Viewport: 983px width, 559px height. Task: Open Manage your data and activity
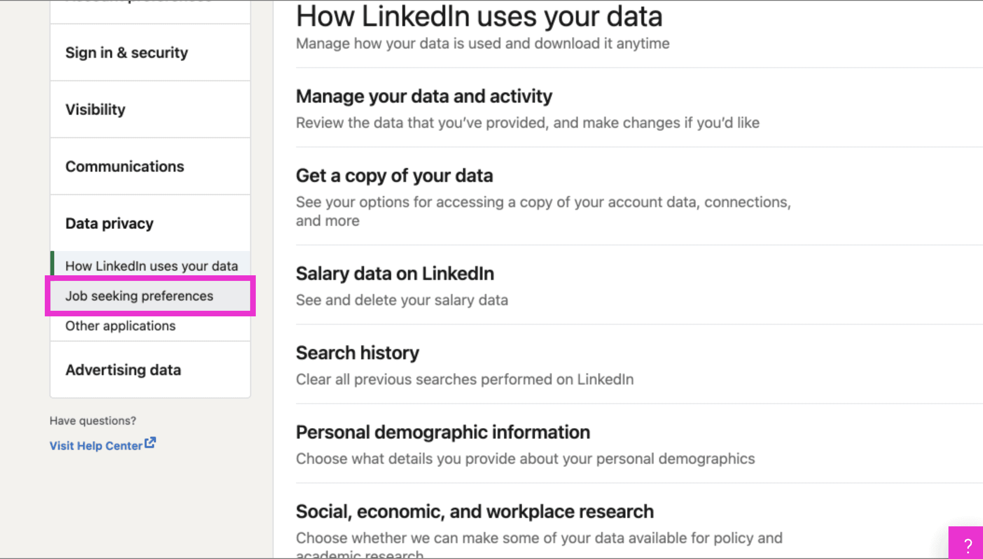[x=424, y=96]
